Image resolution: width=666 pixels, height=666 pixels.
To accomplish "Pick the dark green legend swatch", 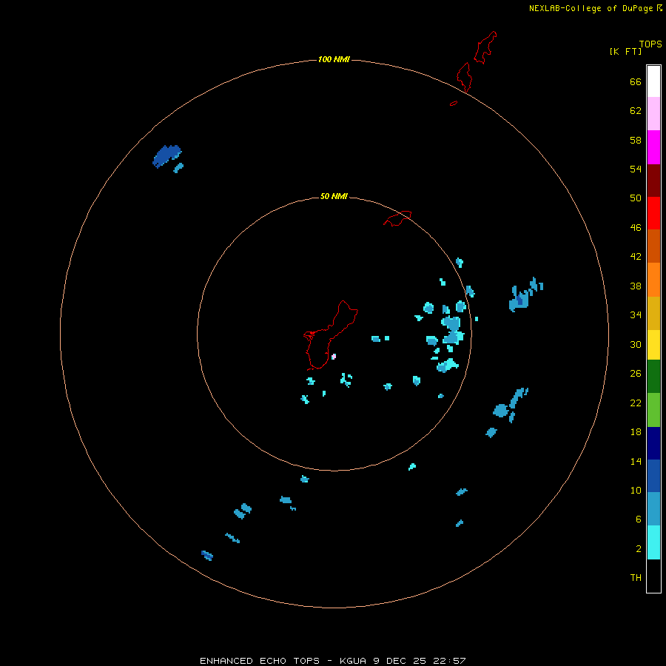I will [x=653, y=377].
